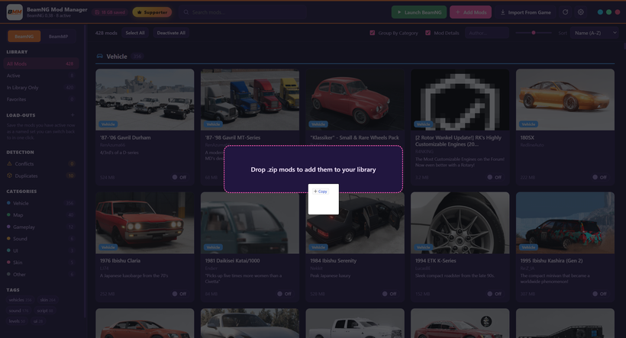Open the settings gear icon
The height and width of the screenshot is (338, 626).
click(581, 12)
